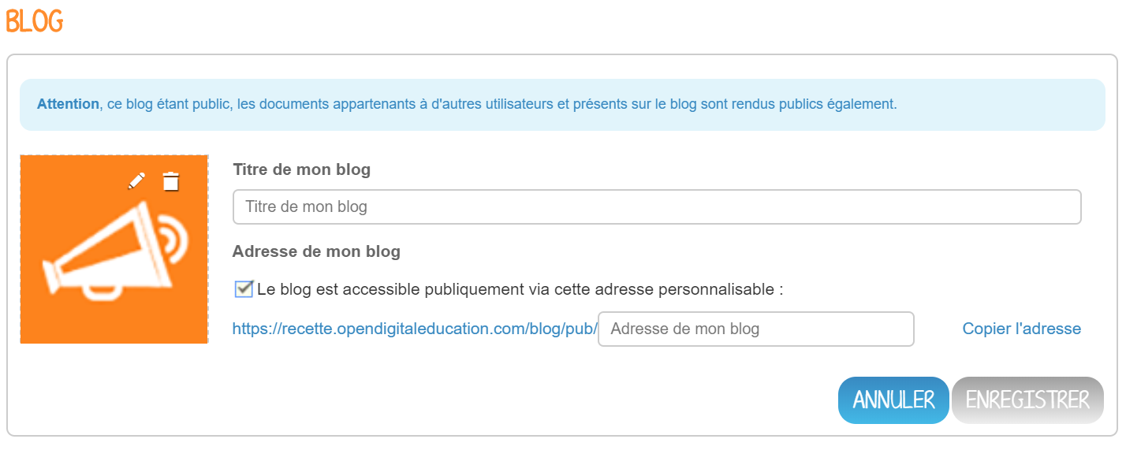Click the 'Titre de mon blog' heading label
1126x450 pixels.
point(302,169)
